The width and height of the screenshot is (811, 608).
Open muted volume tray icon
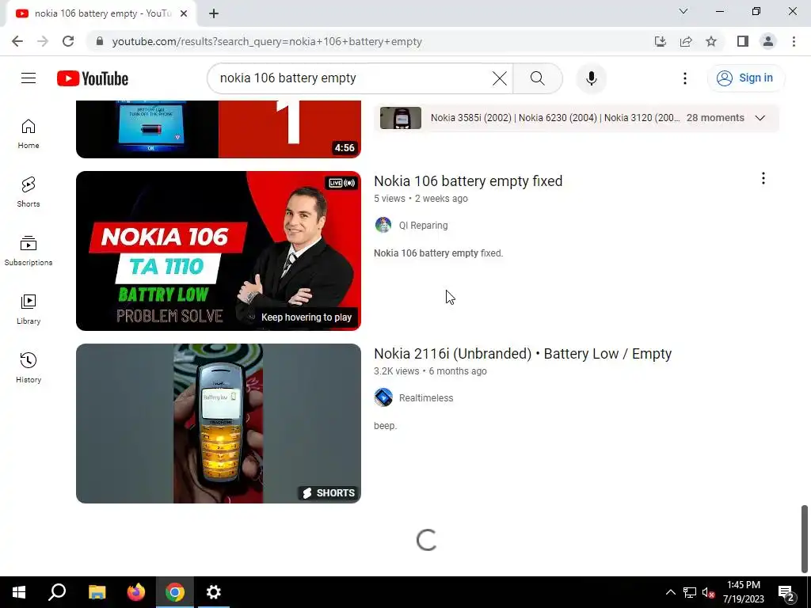click(709, 592)
